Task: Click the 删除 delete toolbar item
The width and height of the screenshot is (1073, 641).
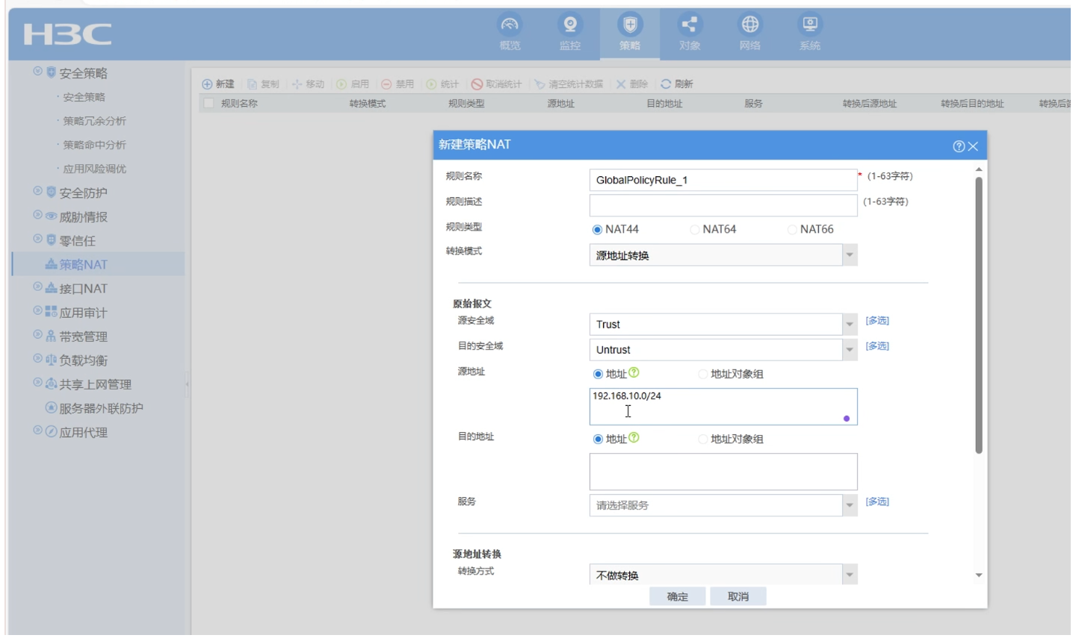Action: tap(631, 84)
